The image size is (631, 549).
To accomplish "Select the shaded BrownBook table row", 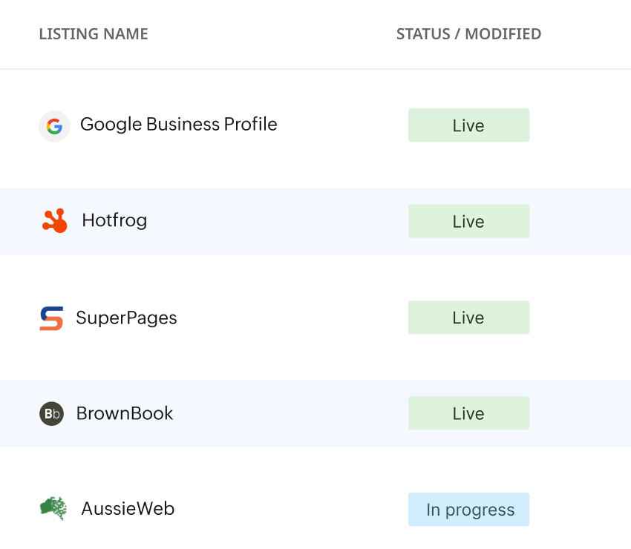I will pos(297,413).
